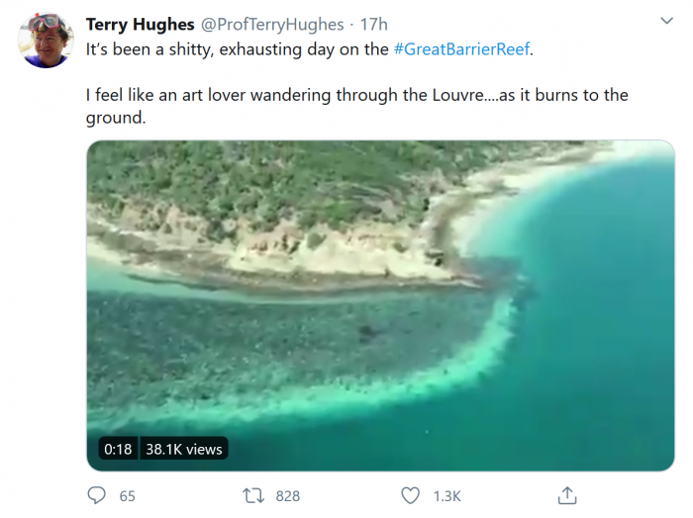The image size is (693, 518).
Task: Click the word "ground." ending the tweet
Action: 116,119
